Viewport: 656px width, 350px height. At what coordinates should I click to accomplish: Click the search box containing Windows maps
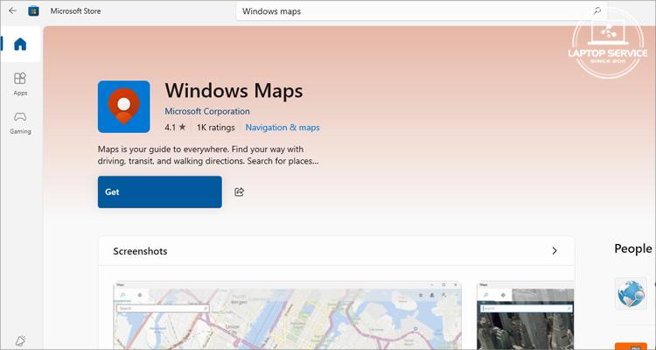[422, 10]
